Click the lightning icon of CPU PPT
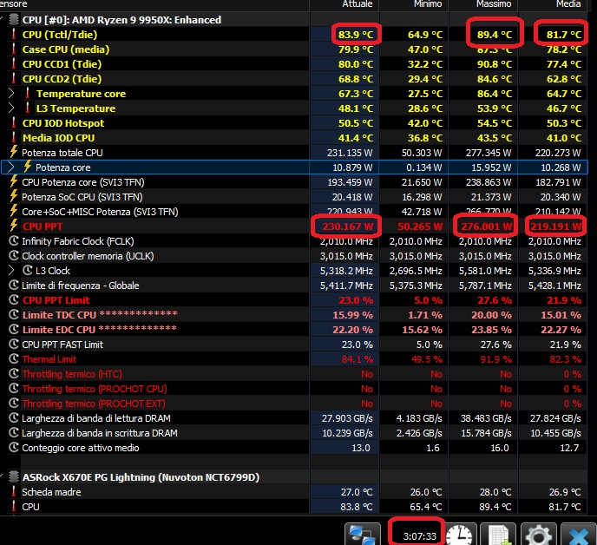The width and height of the screenshot is (597, 545). pyautogui.click(x=14, y=226)
